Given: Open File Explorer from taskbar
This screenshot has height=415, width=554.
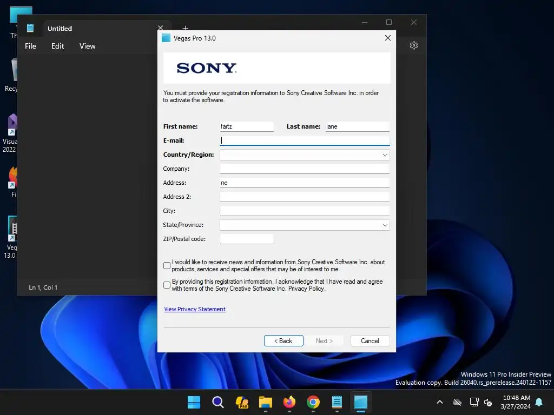Looking at the screenshot, I should click(265, 402).
